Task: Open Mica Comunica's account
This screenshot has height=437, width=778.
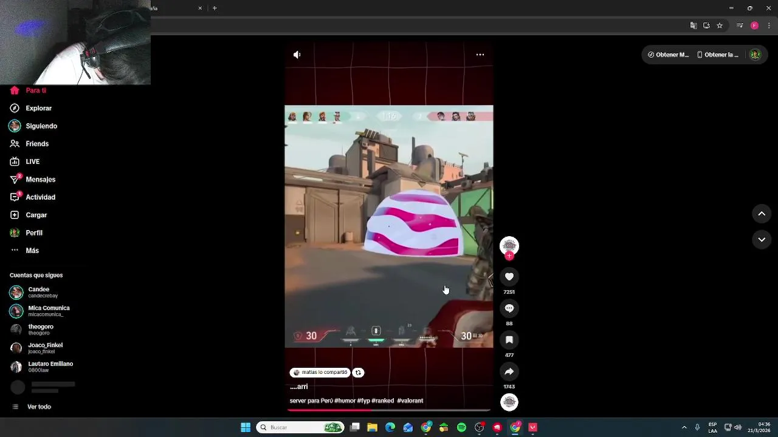Action: tap(40, 311)
